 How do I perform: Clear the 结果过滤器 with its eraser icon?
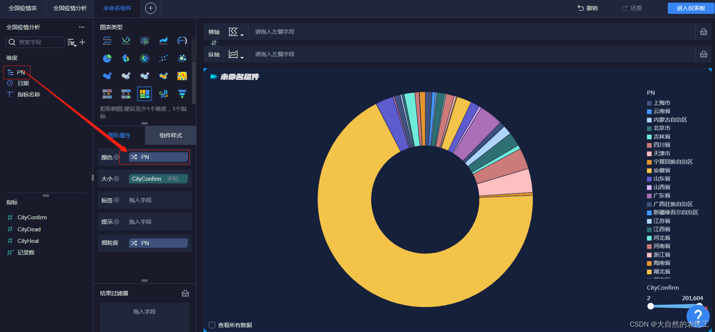[x=185, y=293]
